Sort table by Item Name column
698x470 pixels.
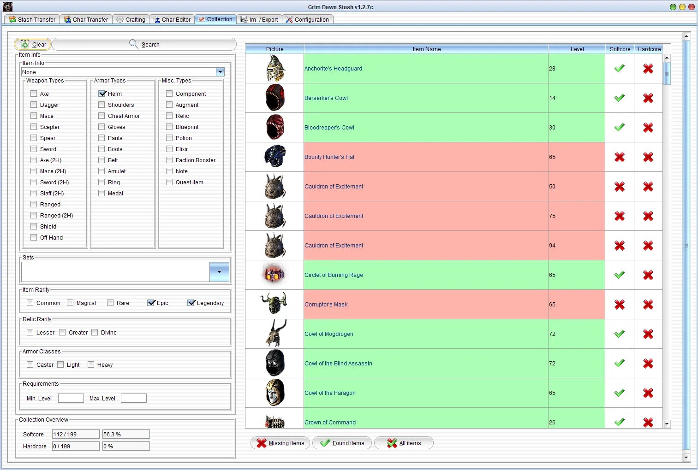tap(426, 49)
